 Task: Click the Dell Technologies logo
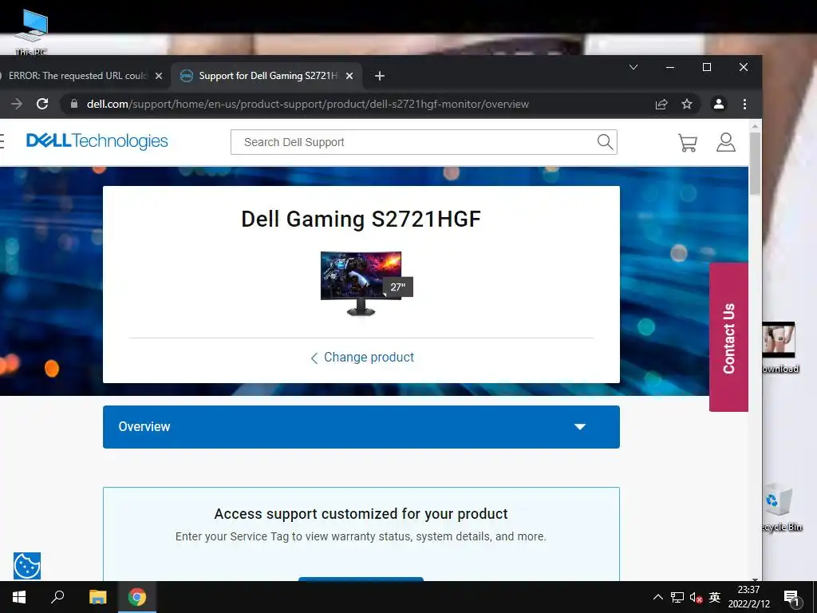coord(97,141)
